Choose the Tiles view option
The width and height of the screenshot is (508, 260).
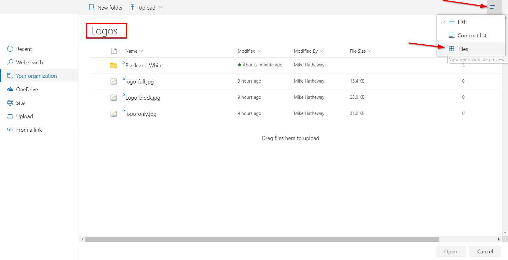pyautogui.click(x=462, y=49)
